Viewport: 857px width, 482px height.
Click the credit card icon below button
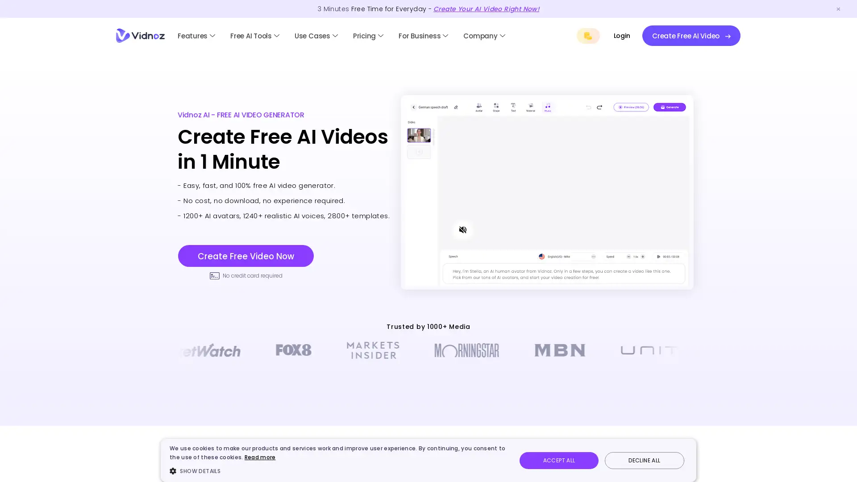pyautogui.click(x=215, y=276)
